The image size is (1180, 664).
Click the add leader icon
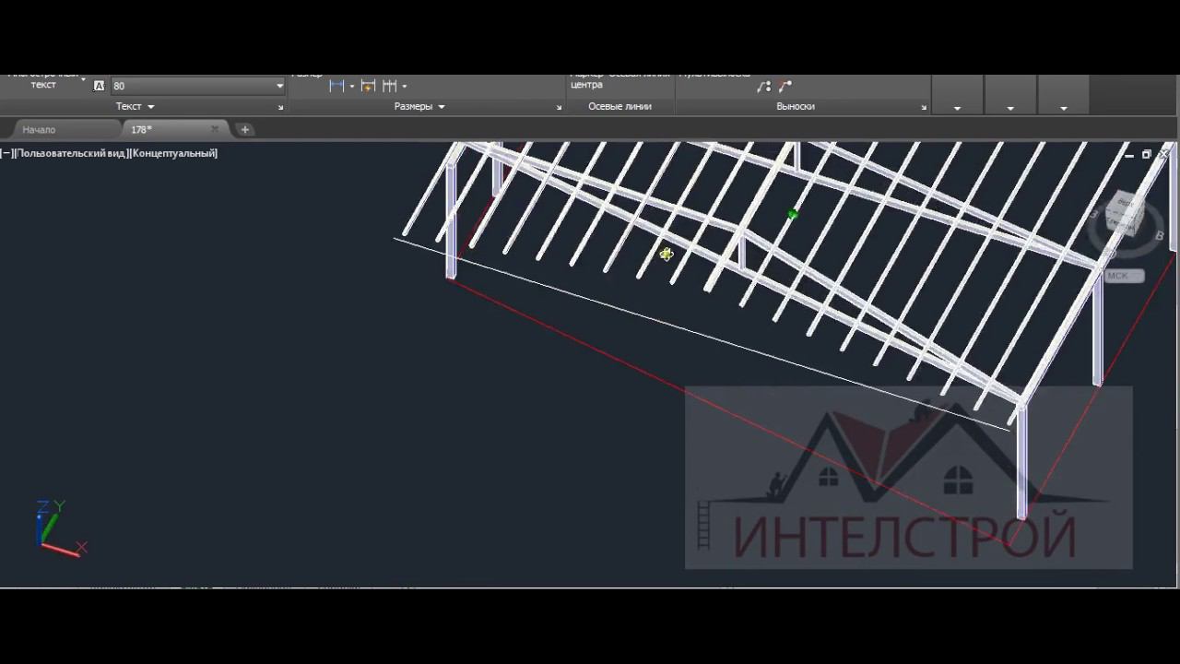click(764, 87)
